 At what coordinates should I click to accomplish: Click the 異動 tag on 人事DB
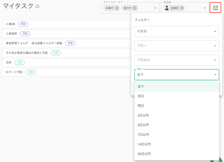click(x=23, y=24)
